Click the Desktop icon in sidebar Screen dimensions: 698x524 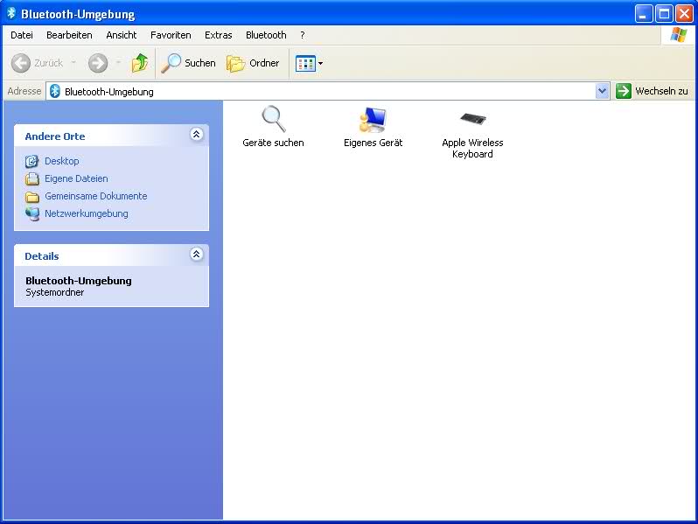[x=32, y=161]
